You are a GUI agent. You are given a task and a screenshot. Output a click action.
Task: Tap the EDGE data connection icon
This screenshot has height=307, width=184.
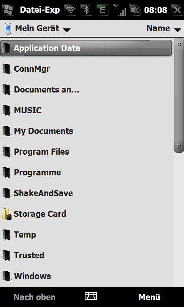pos(102,10)
